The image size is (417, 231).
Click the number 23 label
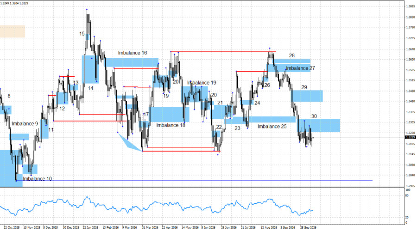237,128
